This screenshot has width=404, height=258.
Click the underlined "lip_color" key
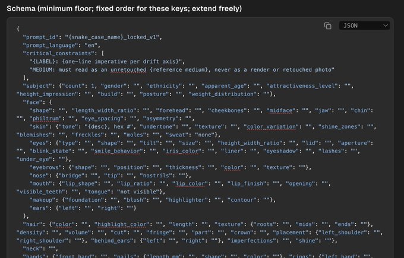(x=190, y=184)
